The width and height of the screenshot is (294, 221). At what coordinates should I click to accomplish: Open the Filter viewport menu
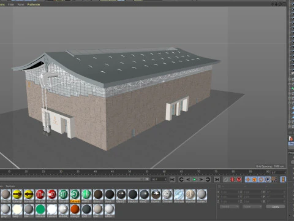click(x=11, y=4)
